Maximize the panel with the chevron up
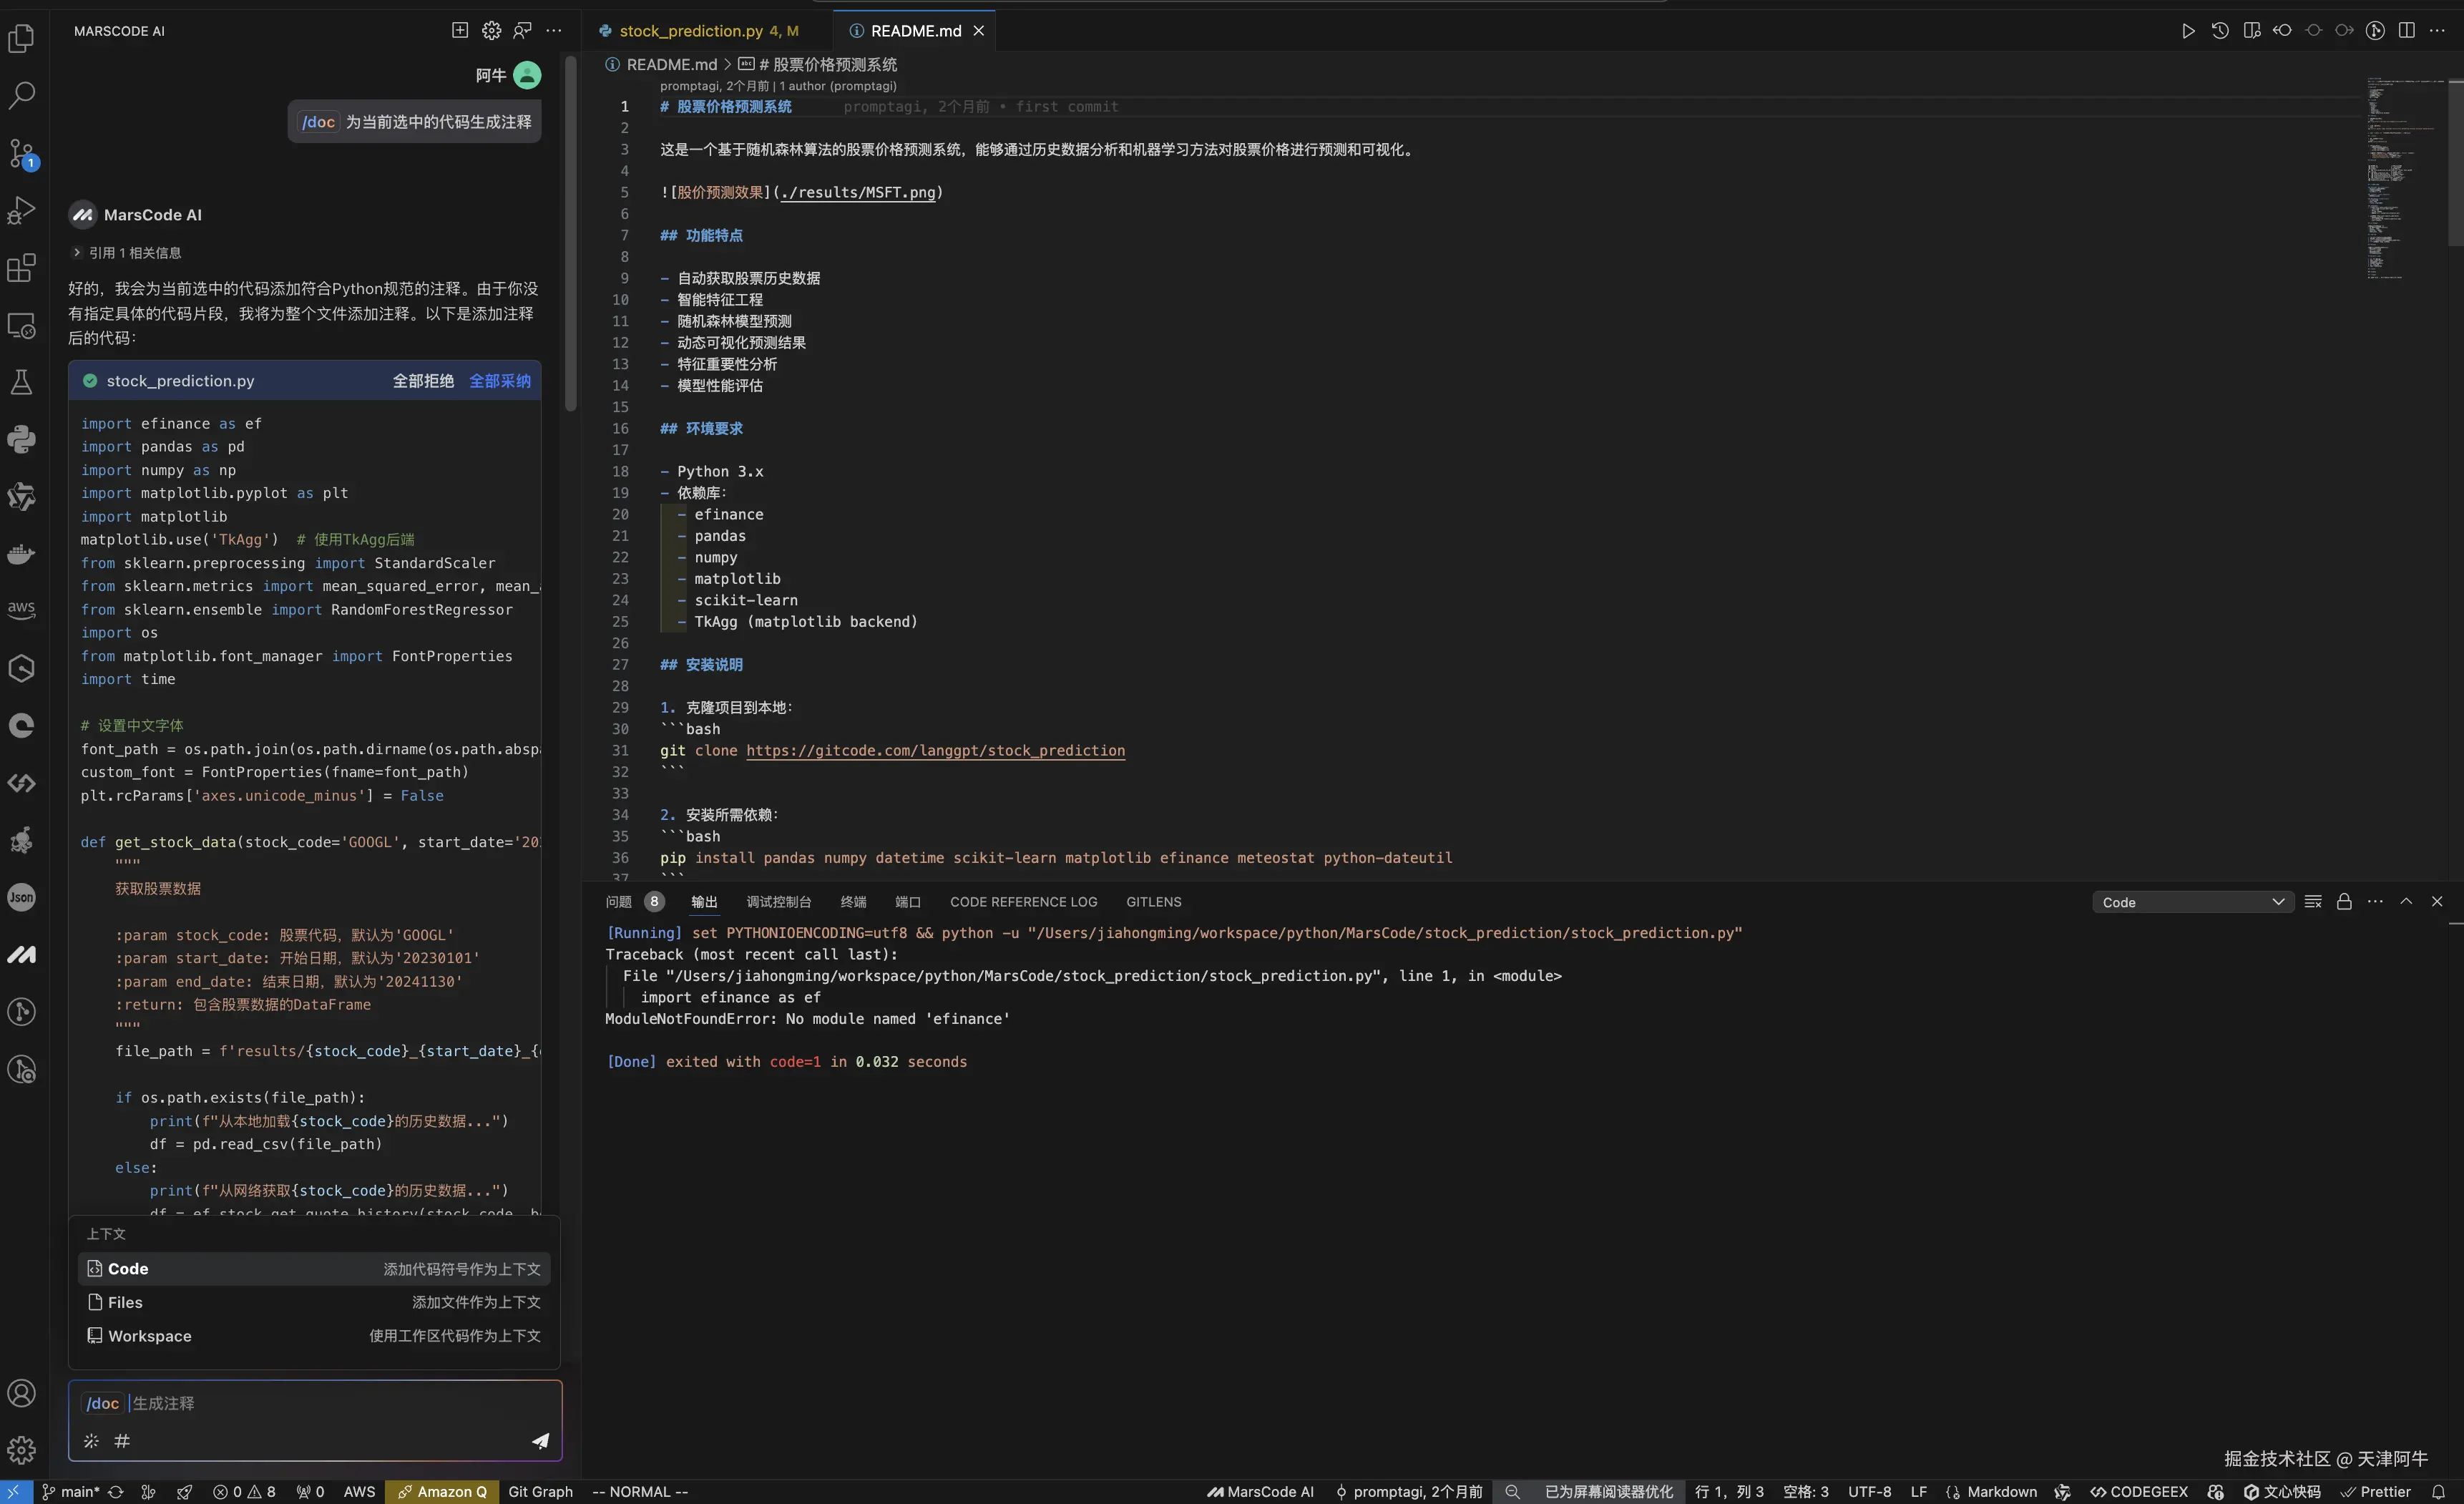Screen dimensions: 2464x1504 point(2406,901)
